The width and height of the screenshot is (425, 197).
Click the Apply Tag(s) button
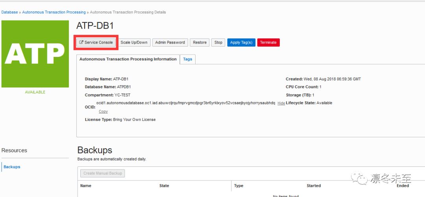click(241, 42)
